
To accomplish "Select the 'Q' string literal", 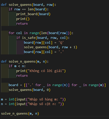I will point(61,43).
